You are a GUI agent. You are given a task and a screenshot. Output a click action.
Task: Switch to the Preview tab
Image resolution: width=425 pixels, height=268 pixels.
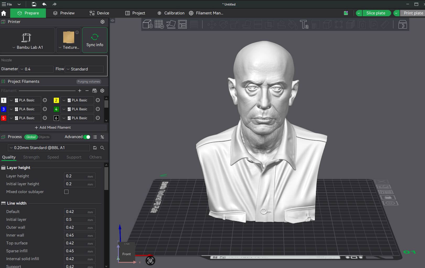tap(64, 13)
